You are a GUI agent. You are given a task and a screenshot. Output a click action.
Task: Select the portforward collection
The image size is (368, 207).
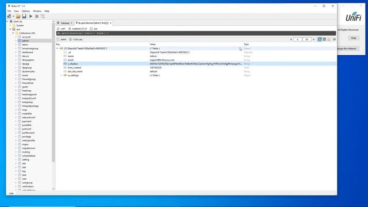(x=28, y=133)
